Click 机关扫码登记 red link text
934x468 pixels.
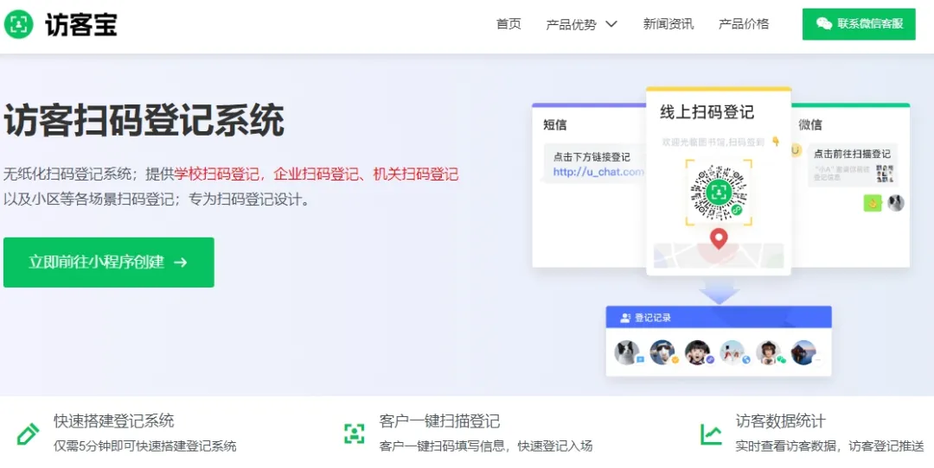pos(416,174)
